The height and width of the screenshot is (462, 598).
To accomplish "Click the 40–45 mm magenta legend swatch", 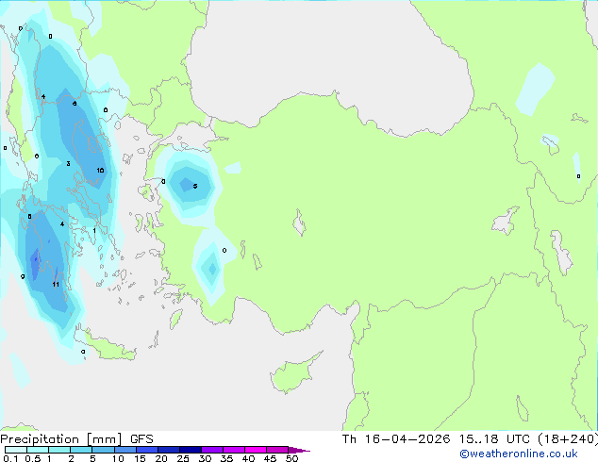I will click(x=256, y=450).
